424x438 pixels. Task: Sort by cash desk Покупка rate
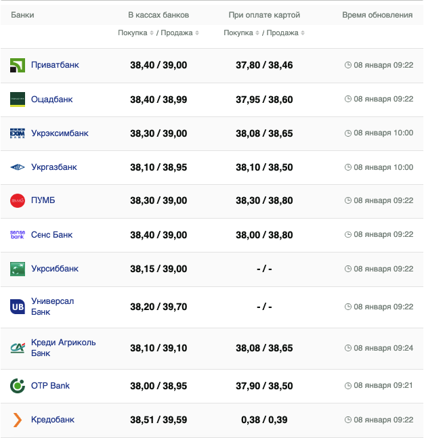coord(135,33)
